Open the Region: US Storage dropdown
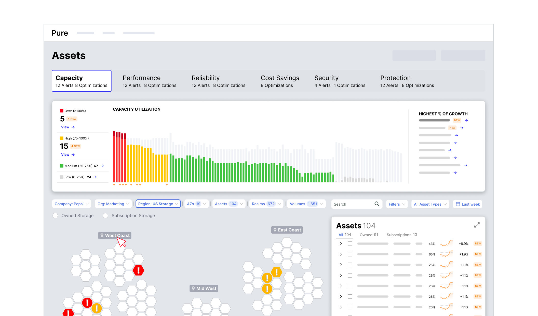Screen dimensions: 538x316 coord(158,204)
